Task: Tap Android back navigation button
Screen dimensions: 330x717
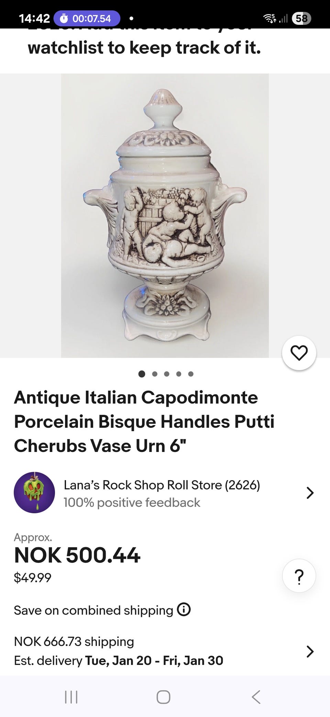Action: (256, 697)
